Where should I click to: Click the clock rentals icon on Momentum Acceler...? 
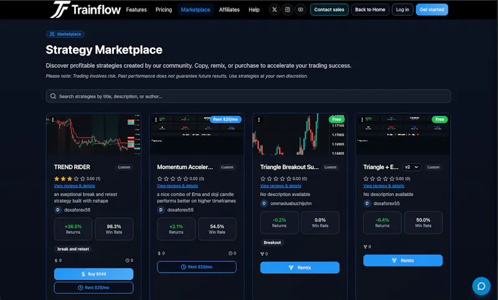coord(230,253)
